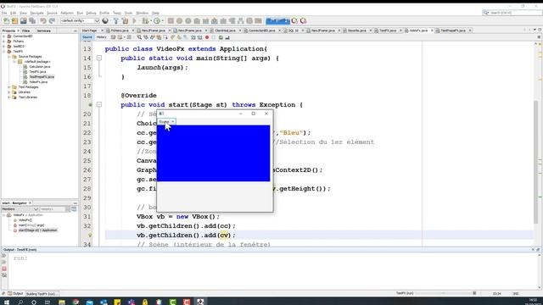Select TestPrepaFX.java in the project tree
This screenshot has width=543, height=305.
pyautogui.click(x=42, y=77)
